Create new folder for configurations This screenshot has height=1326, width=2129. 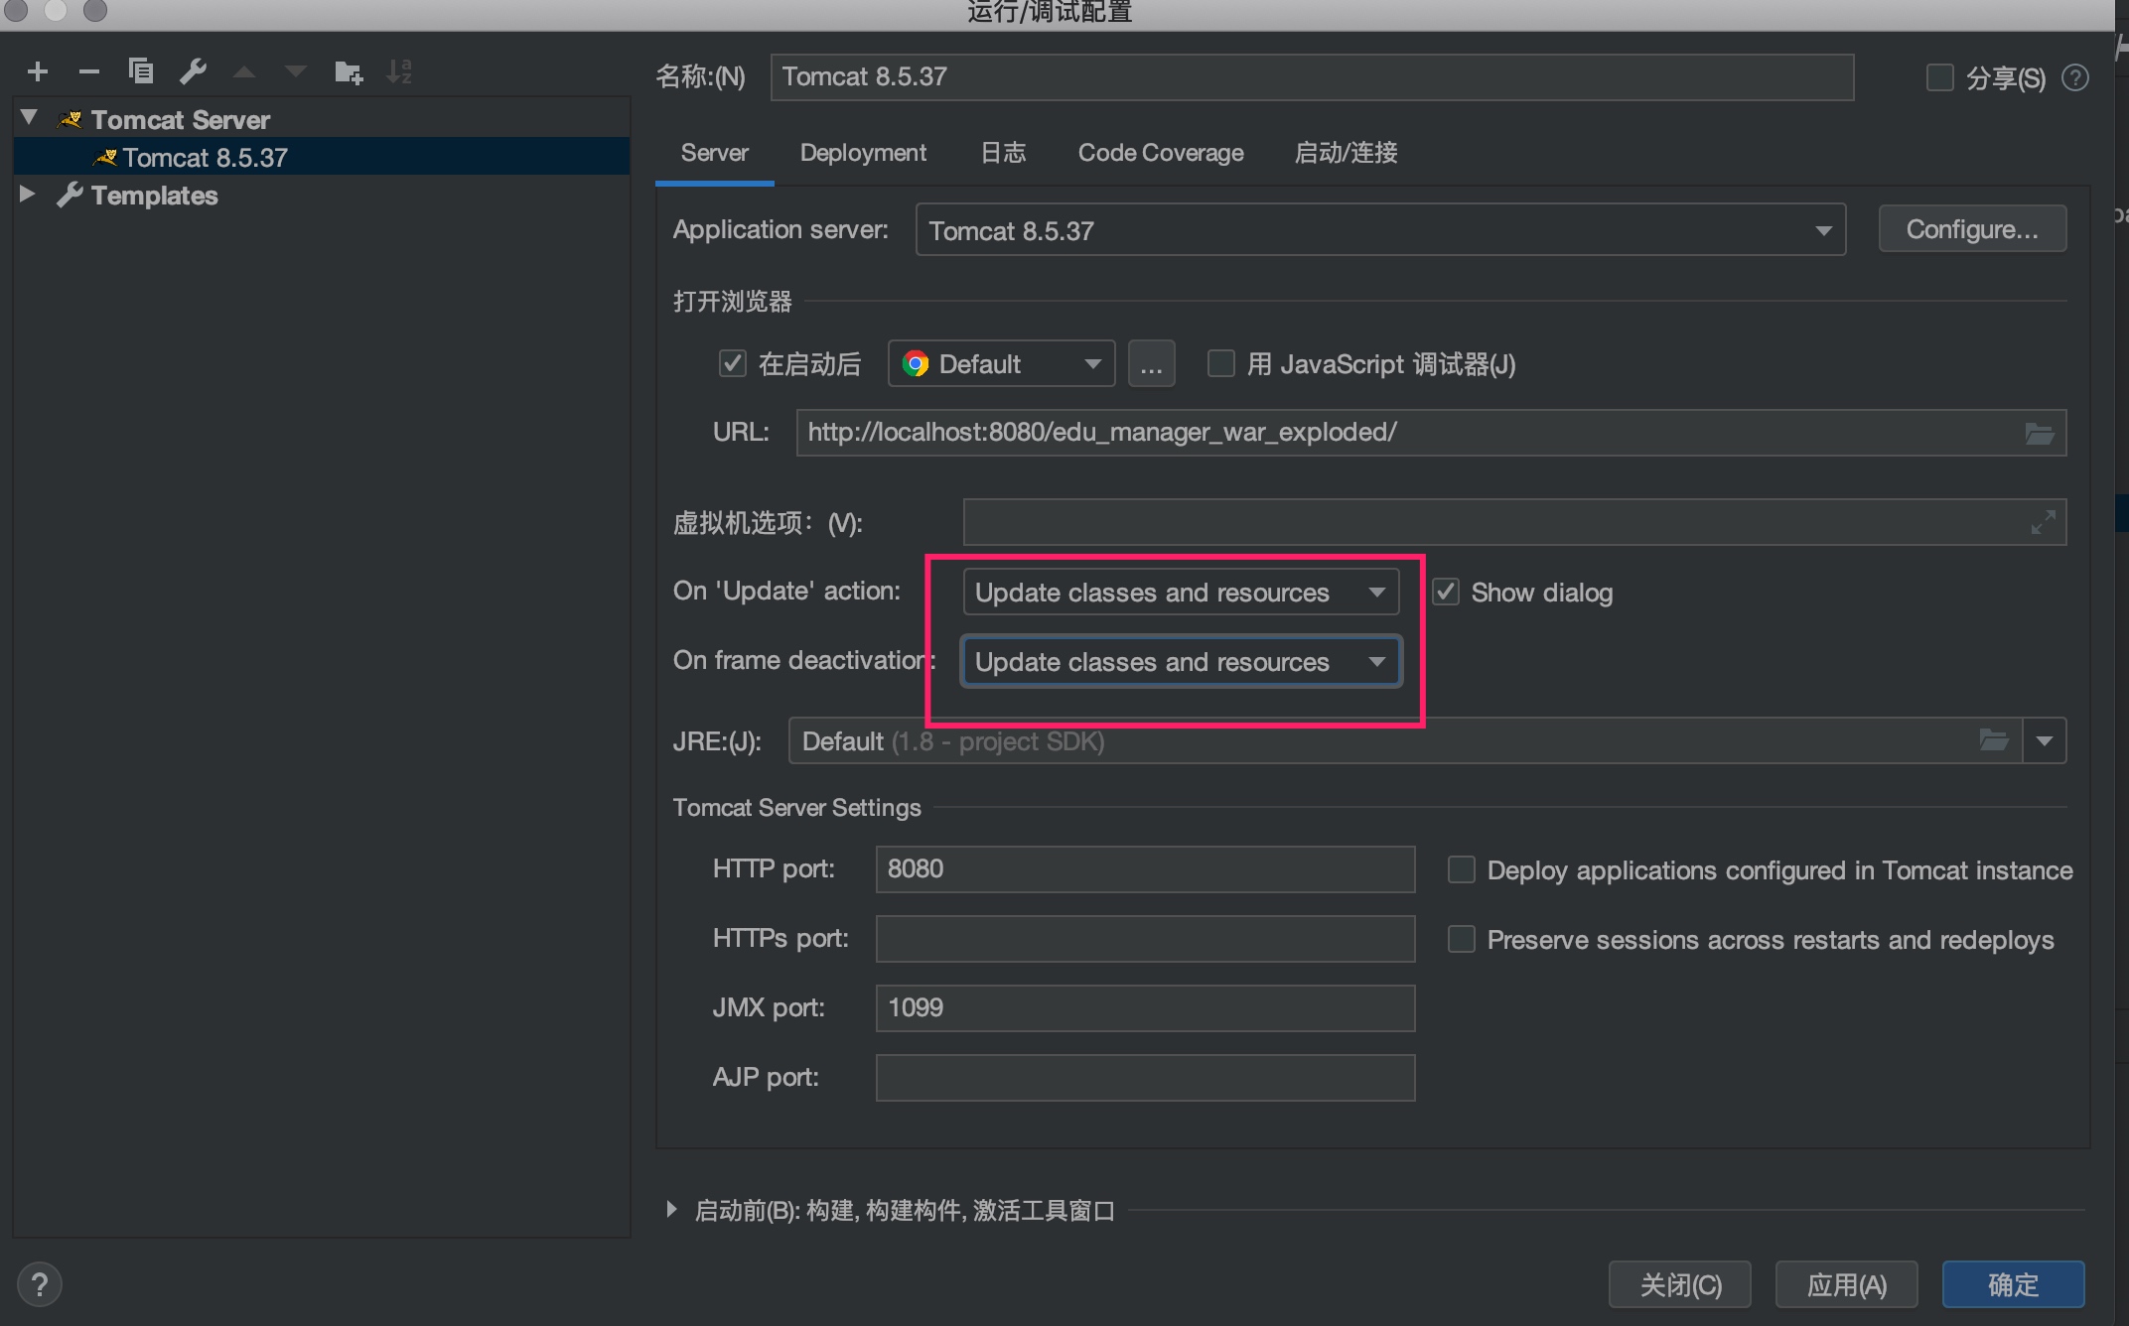(349, 71)
